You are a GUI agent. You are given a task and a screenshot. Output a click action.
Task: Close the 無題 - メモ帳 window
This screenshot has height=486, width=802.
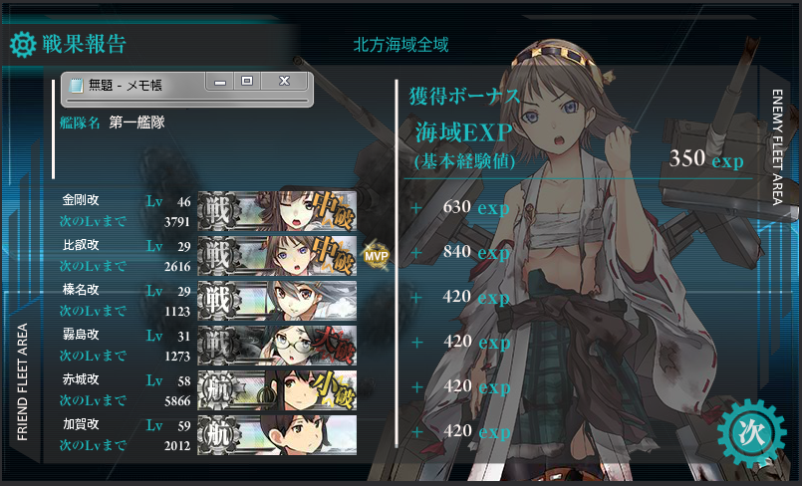284,82
